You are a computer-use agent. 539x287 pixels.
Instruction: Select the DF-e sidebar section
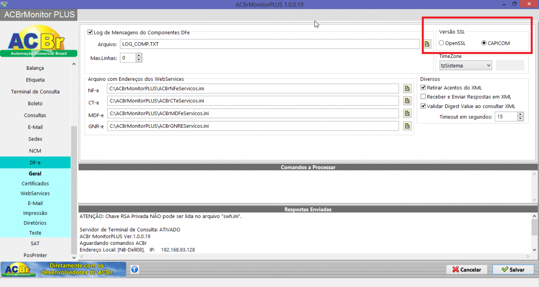coord(35,162)
